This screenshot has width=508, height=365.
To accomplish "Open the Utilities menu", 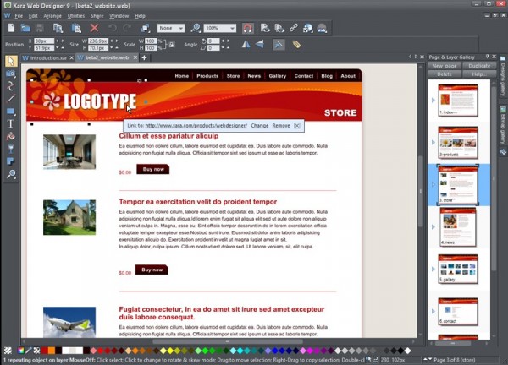I will click(x=76, y=15).
